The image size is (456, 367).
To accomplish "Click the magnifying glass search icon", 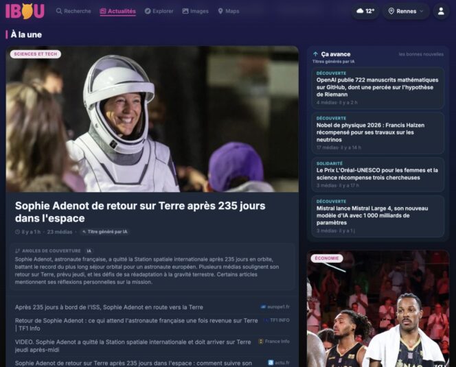I will click(59, 11).
